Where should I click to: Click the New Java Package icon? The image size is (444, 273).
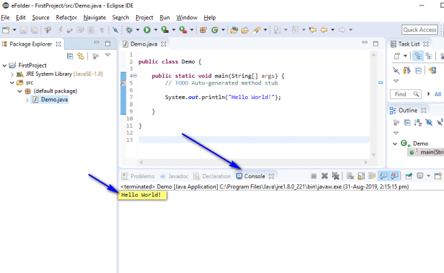pyautogui.click(x=203, y=30)
